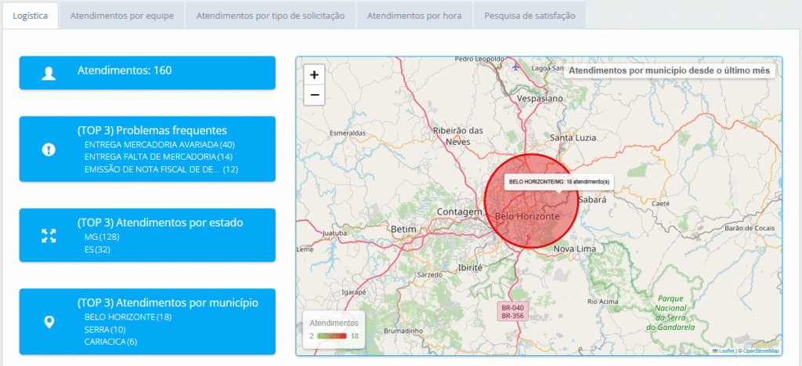Click the expand arrows icon for Atendimentos por estado

[49, 236]
